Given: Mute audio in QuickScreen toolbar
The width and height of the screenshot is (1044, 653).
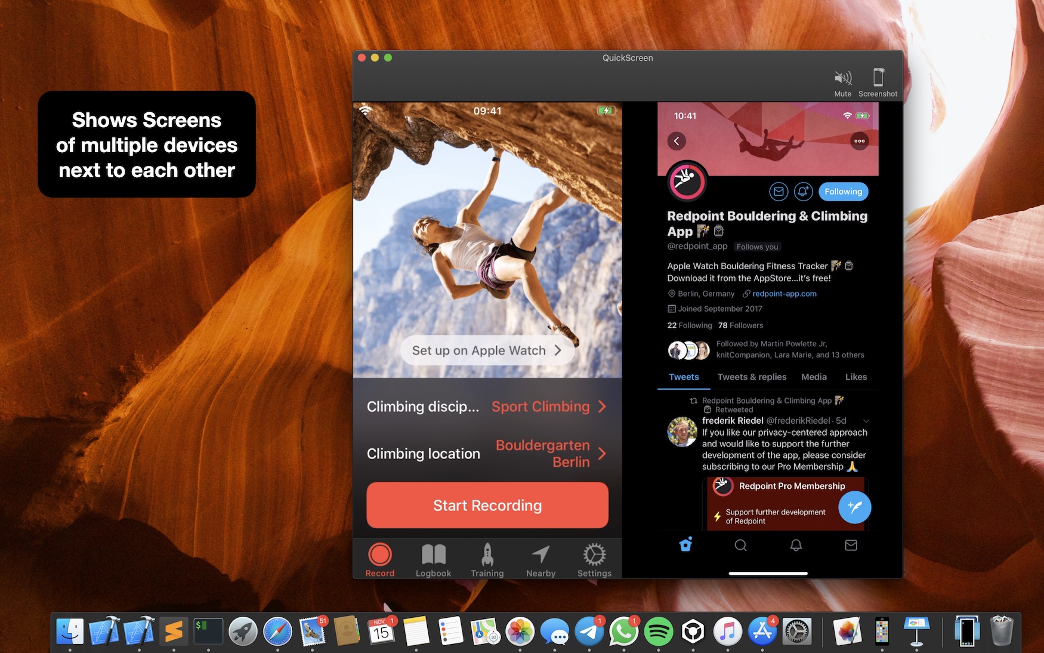Looking at the screenshot, I should coord(842,83).
